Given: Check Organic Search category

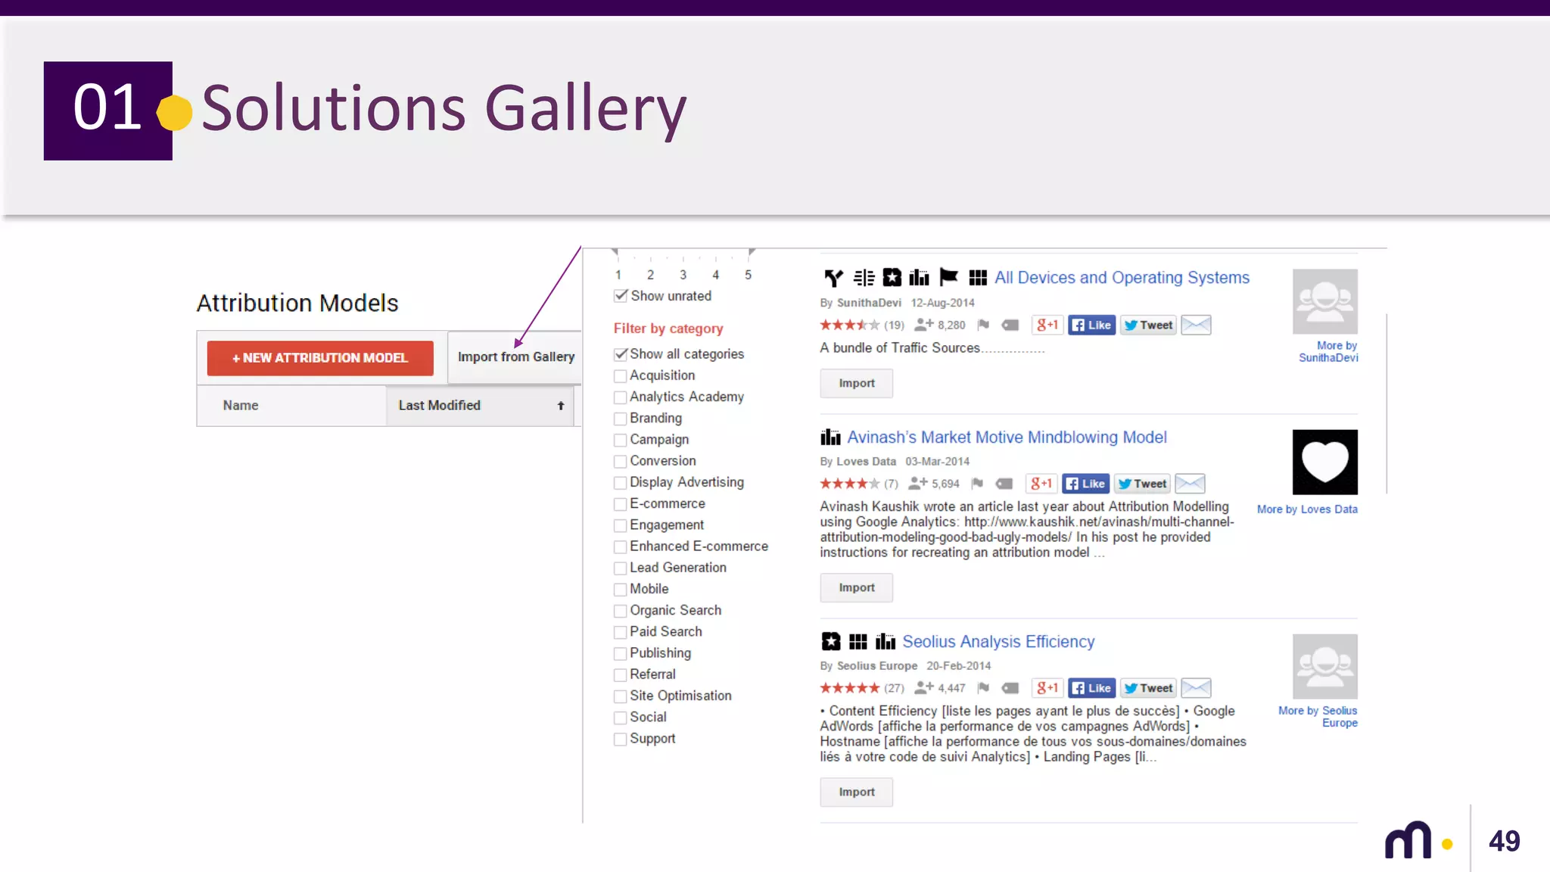Looking at the screenshot, I should pos(621,611).
